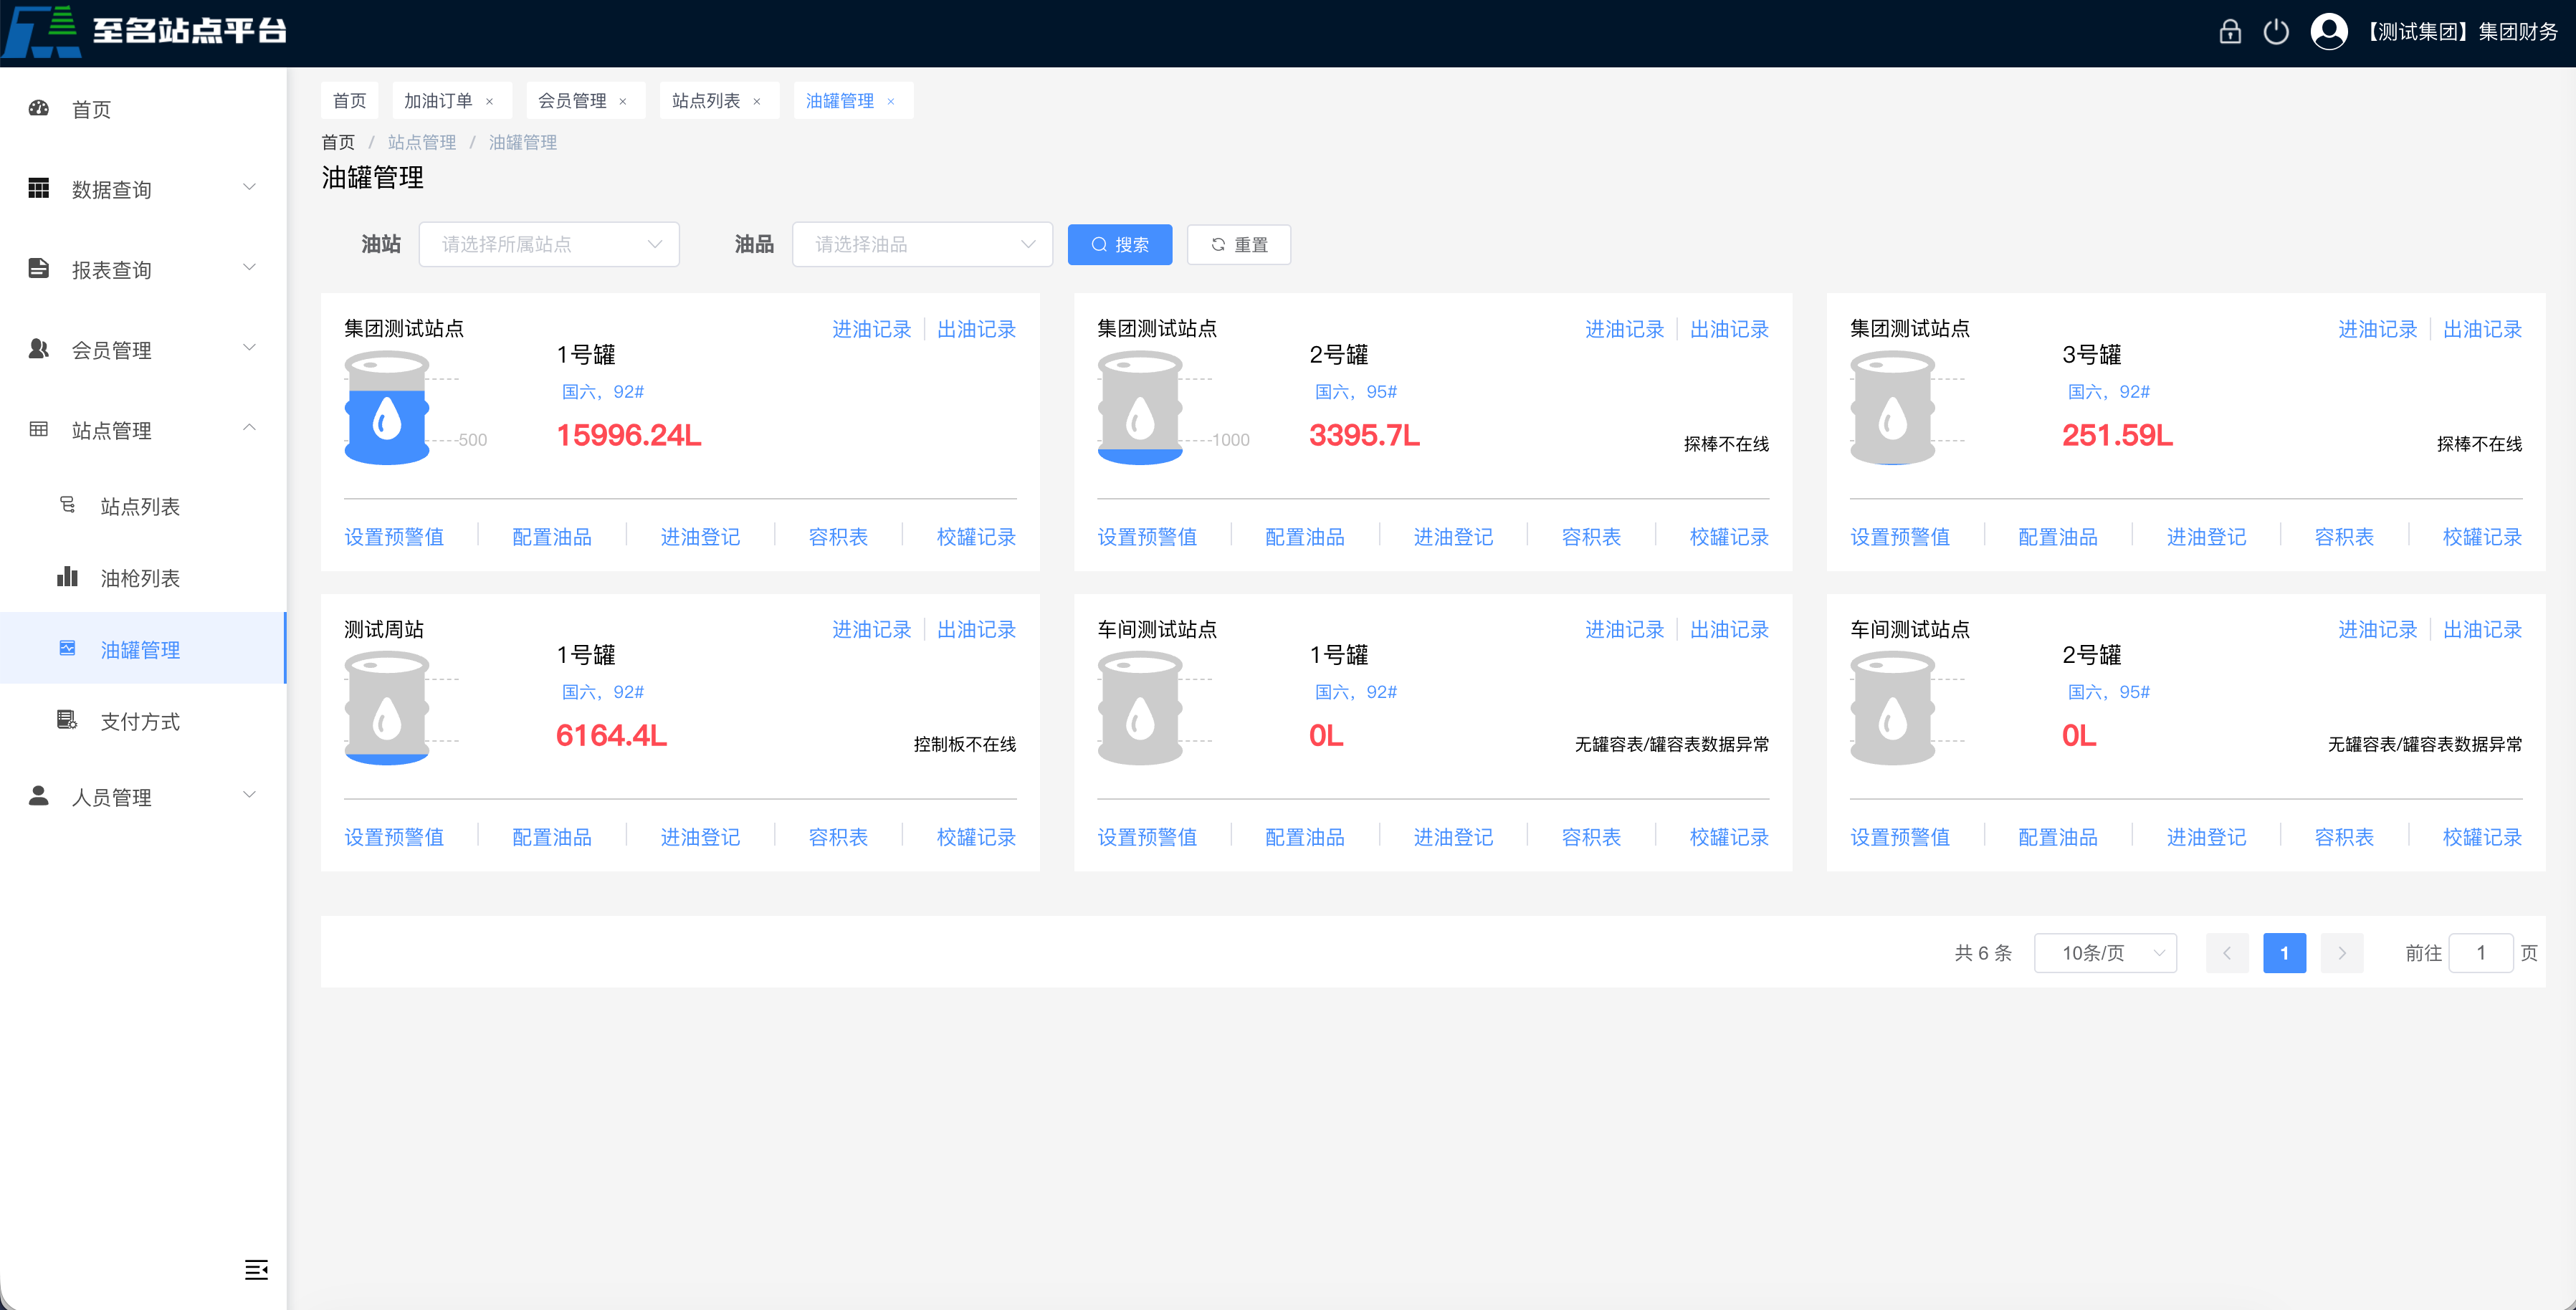Click the power logout icon

coord(2276,32)
